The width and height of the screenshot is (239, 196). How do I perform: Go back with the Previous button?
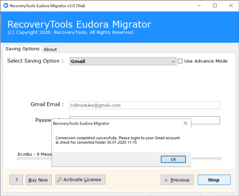(177, 180)
